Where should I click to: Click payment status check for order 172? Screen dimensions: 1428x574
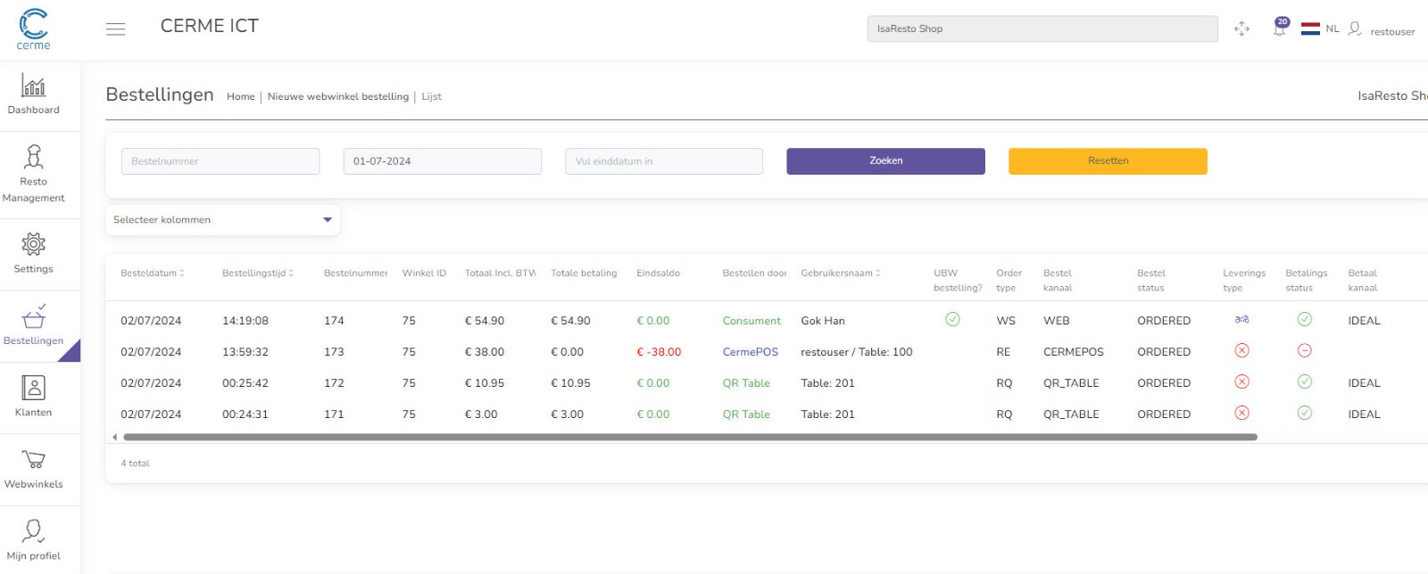[1304, 381]
